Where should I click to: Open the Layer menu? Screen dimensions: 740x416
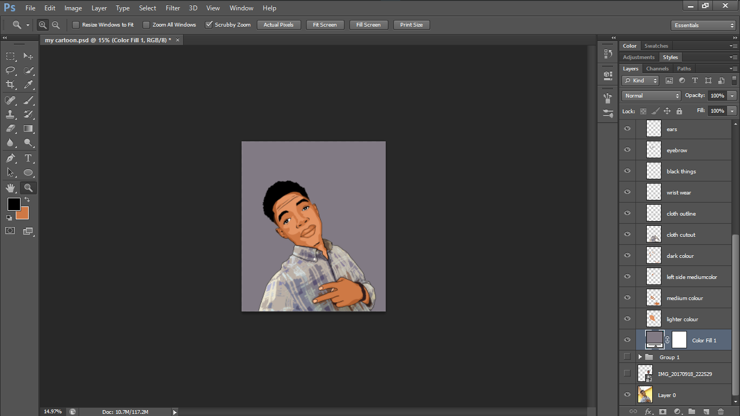tap(99, 8)
